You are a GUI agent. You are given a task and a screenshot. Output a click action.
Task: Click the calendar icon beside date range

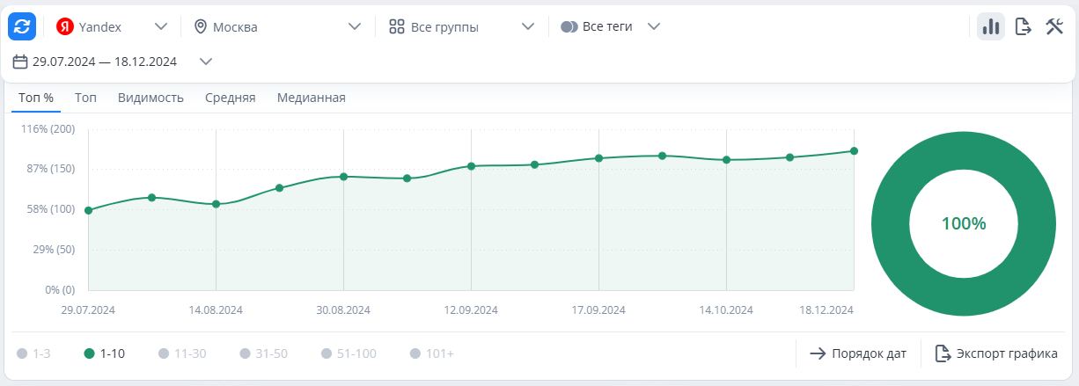point(21,62)
